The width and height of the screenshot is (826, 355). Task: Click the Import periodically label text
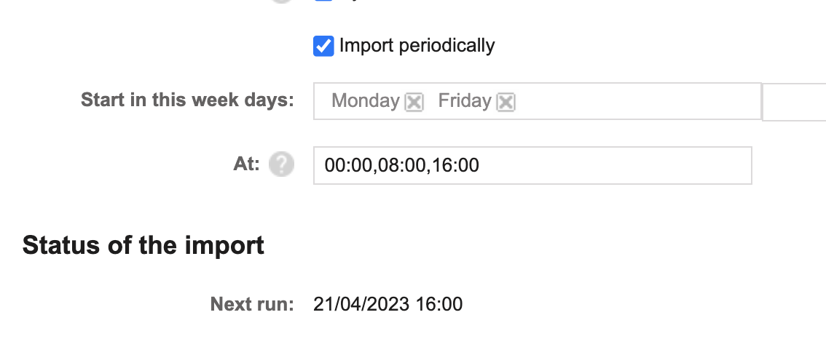pos(417,46)
